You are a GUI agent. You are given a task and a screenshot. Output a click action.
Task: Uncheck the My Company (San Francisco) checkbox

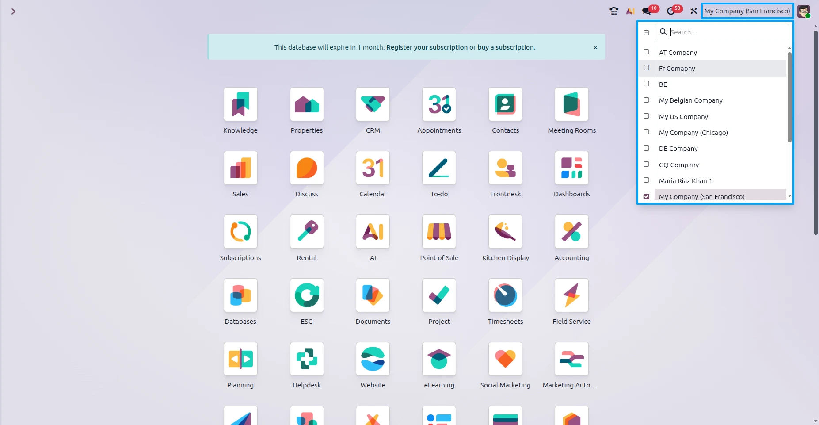click(x=646, y=196)
